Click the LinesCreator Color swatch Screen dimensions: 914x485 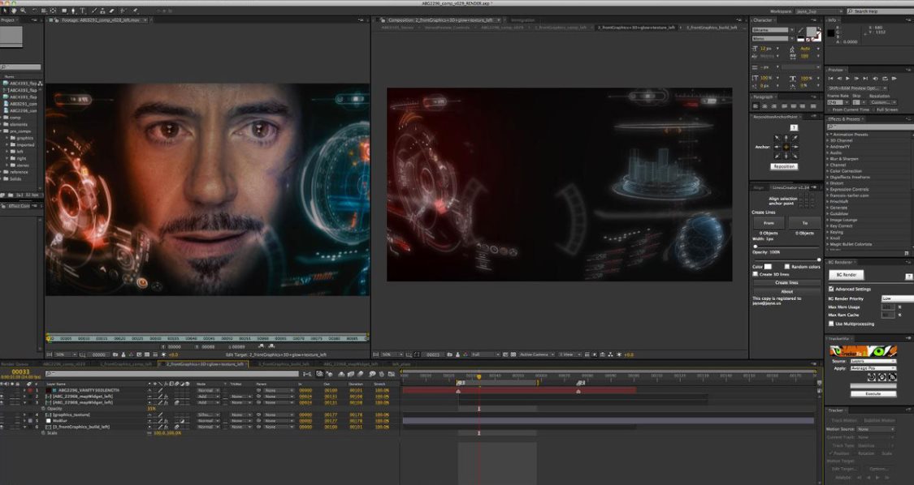(x=768, y=267)
